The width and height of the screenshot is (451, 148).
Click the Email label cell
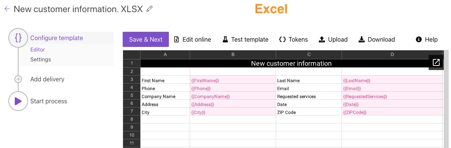(x=309, y=88)
